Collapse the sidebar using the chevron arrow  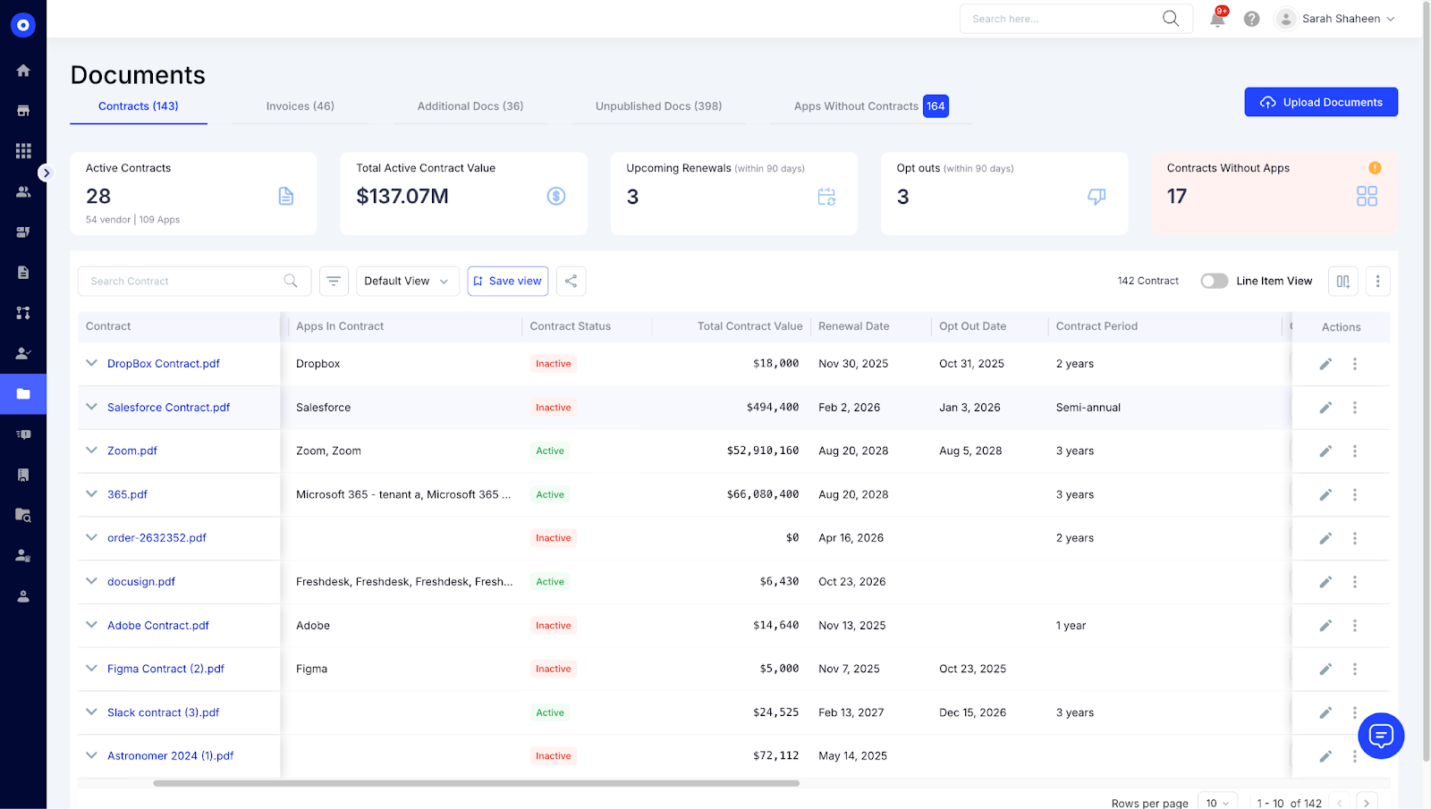click(47, 173)
